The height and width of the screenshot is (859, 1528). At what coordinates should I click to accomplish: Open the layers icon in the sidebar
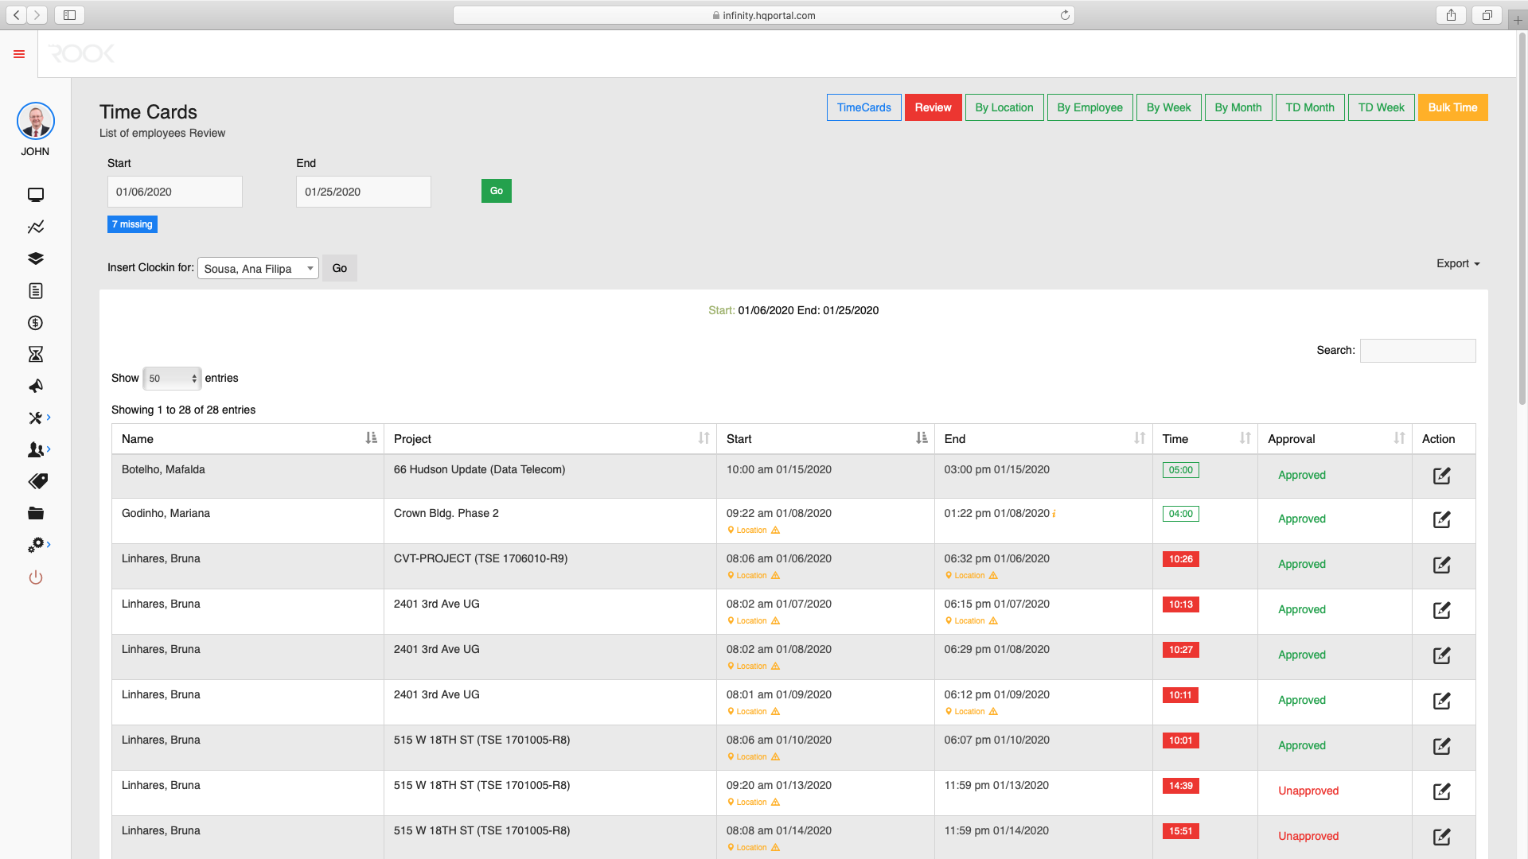point(35,258)
